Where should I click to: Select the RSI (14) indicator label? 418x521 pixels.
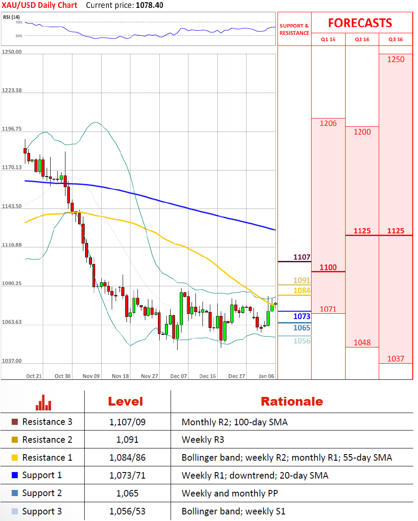pyautogui.click(x=10, y=17)
